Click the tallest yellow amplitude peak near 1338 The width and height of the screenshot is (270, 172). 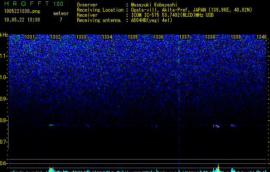coord(218,168)
